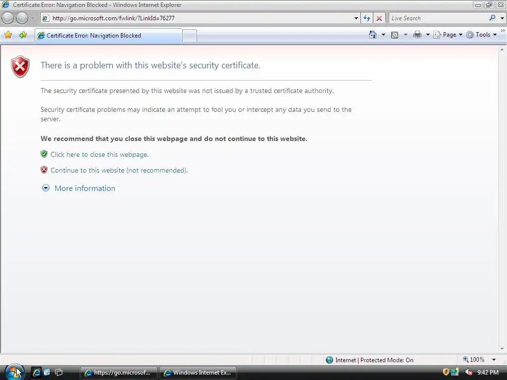
Task: Click the Print icon
Action: 417,35
